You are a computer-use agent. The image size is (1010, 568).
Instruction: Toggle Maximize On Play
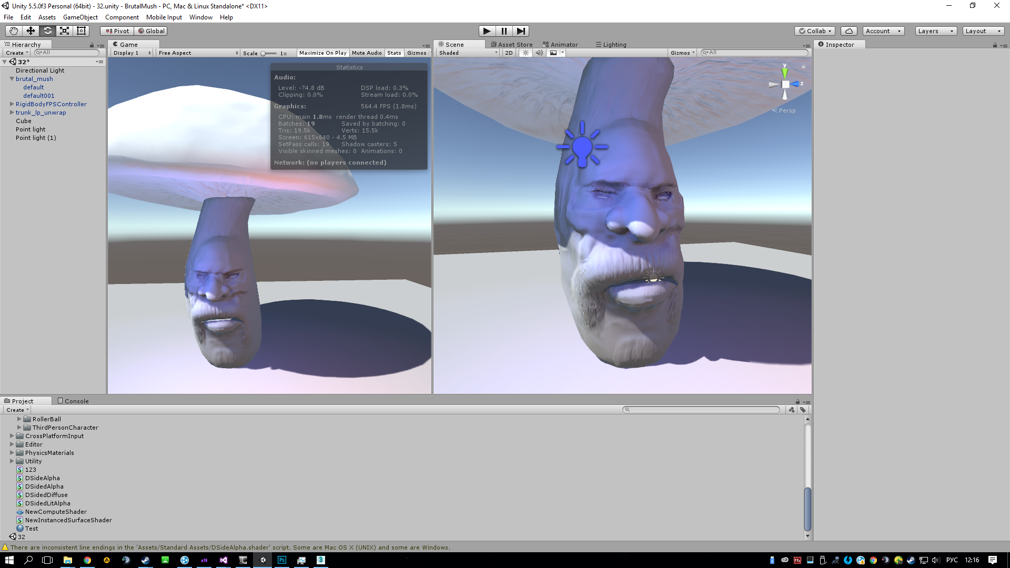point(322,53)
